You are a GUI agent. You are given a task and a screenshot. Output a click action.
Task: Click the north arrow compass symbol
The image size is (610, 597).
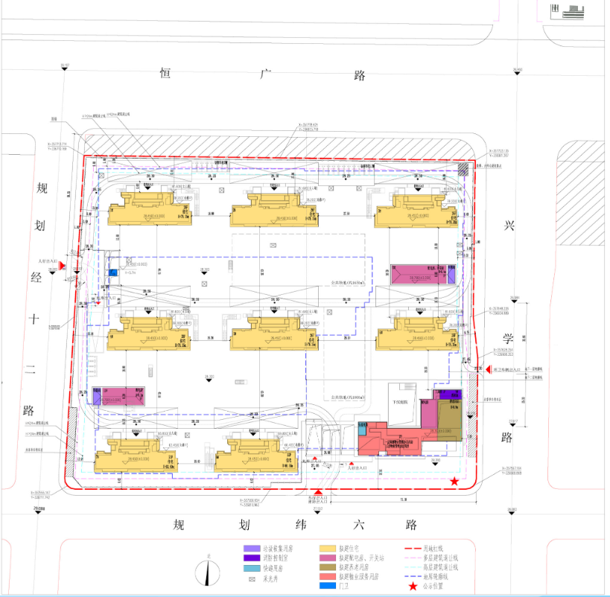[206, 572]
